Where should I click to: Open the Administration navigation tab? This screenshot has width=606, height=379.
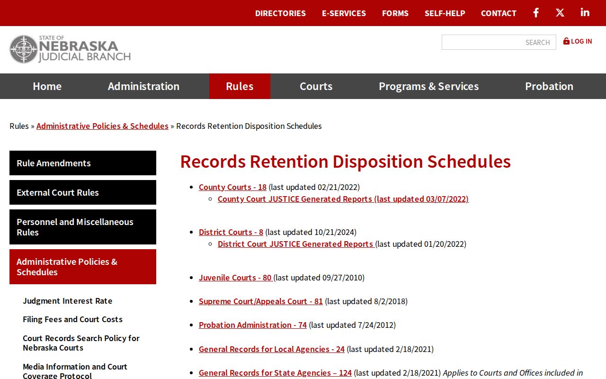[143, 86]
